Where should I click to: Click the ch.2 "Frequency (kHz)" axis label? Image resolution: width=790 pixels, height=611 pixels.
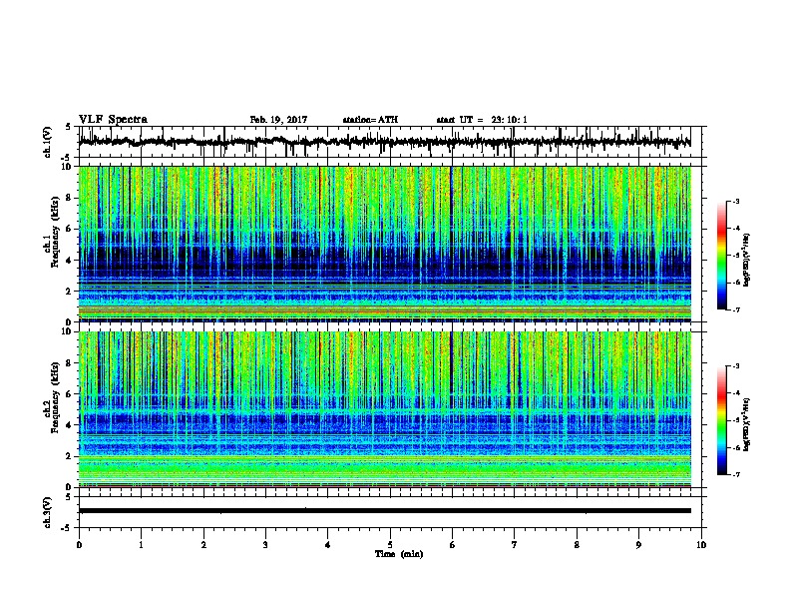[55, 397]
